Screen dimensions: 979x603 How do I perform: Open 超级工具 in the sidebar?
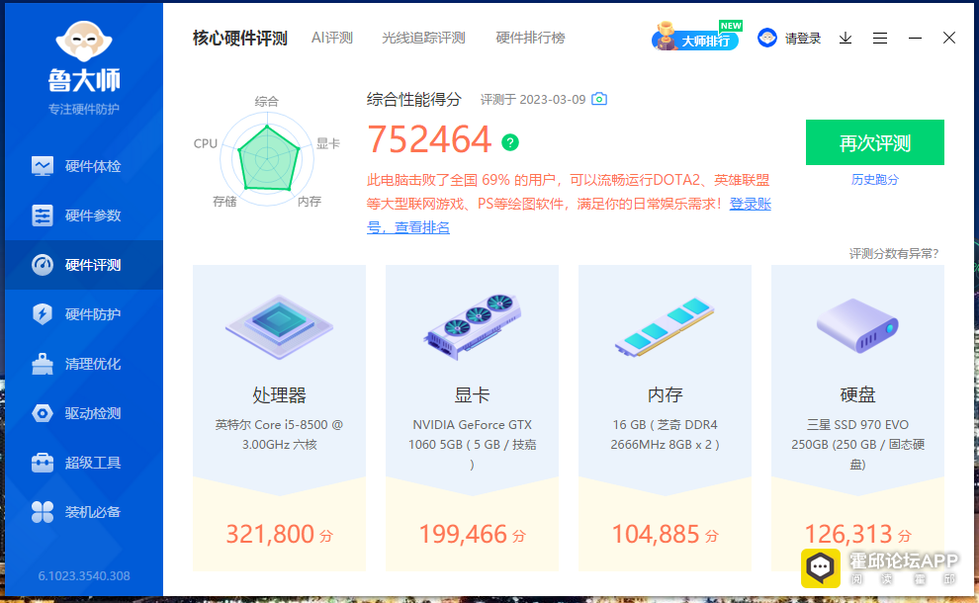84,463
